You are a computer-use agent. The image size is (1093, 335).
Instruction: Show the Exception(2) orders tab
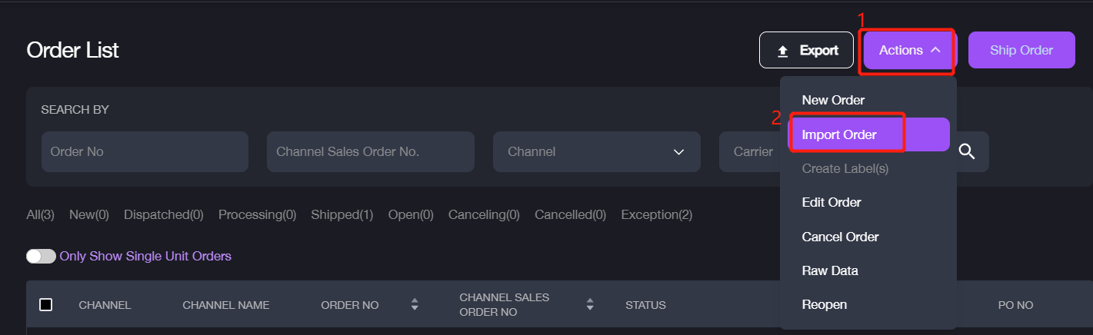pos(656,215)
